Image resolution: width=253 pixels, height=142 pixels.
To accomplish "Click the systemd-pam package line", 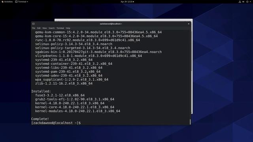I will point(68,71).
